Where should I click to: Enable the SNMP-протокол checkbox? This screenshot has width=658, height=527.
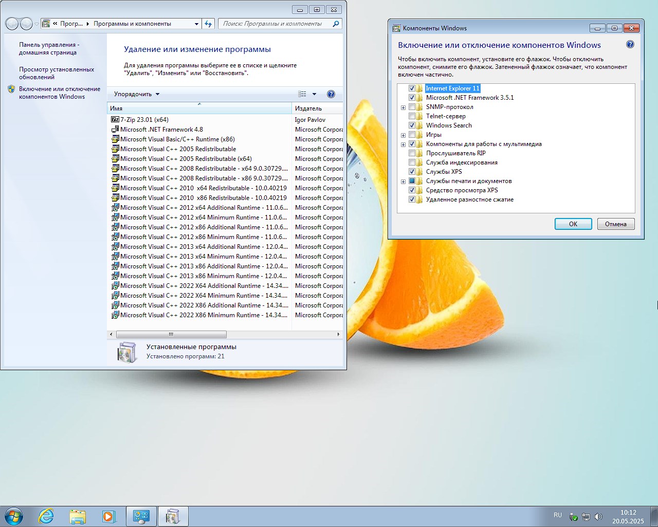tap(412, 107)
